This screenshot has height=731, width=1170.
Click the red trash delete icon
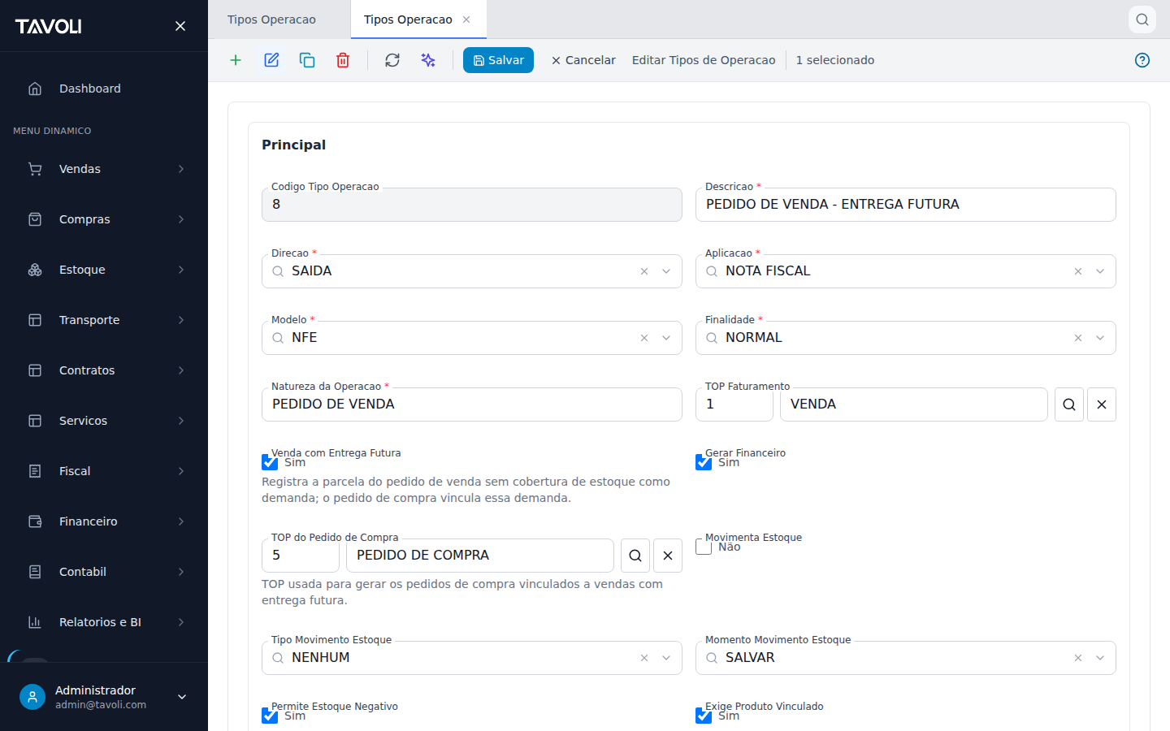[343, 60]
